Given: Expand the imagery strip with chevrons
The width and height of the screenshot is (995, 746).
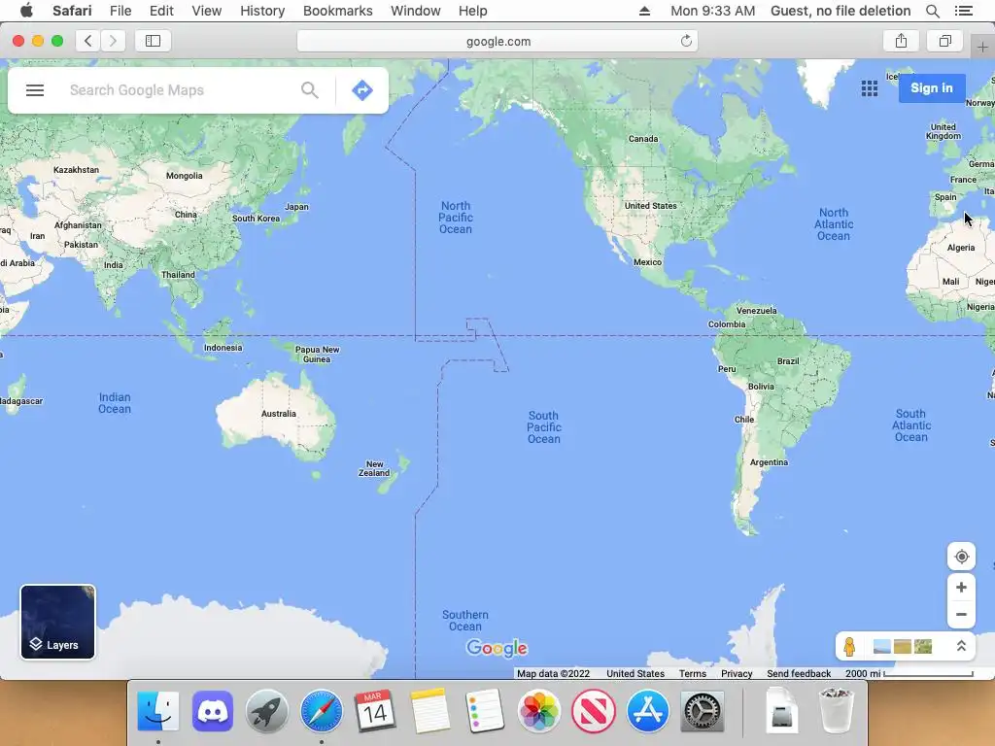Looking at the screenshot, I should click(961, 646).
